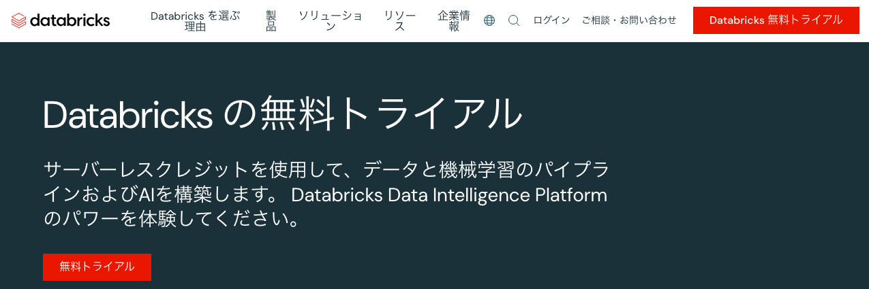Follow the ログイン link
Image resolution: width=869 pixels, height=289 pixels.
tap(551, 20)
